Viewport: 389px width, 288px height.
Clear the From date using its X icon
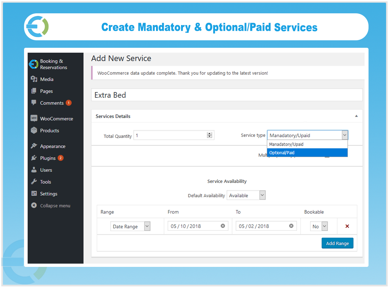pos(223,226)
